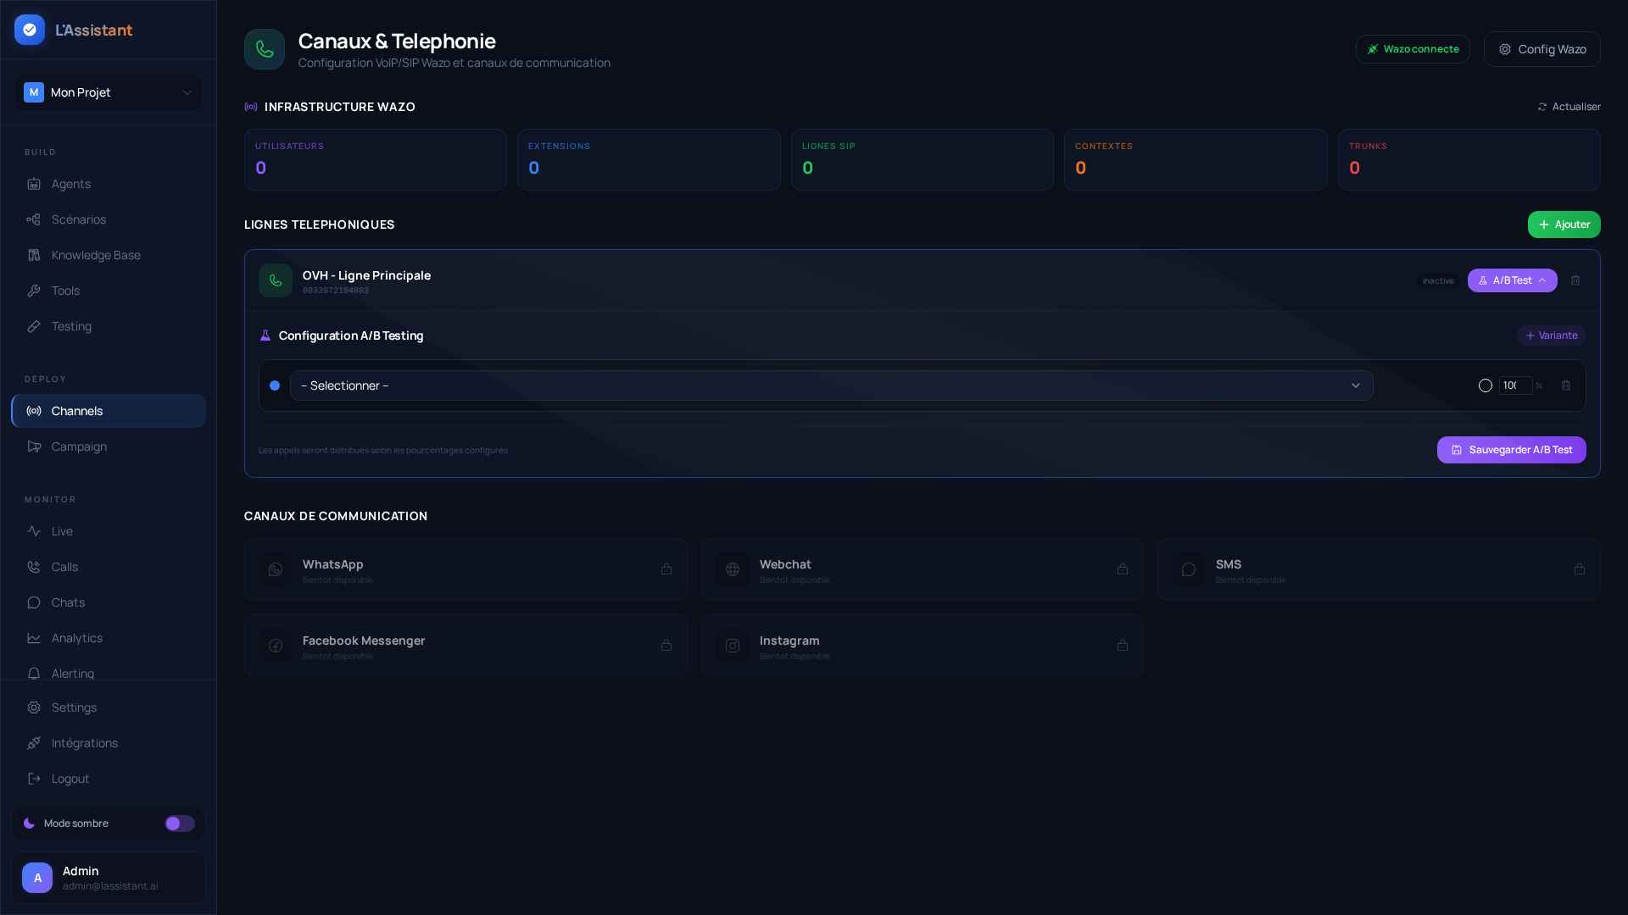Click the WhatsApp channel lock icon
The image size is (1628, 915).
666,569
